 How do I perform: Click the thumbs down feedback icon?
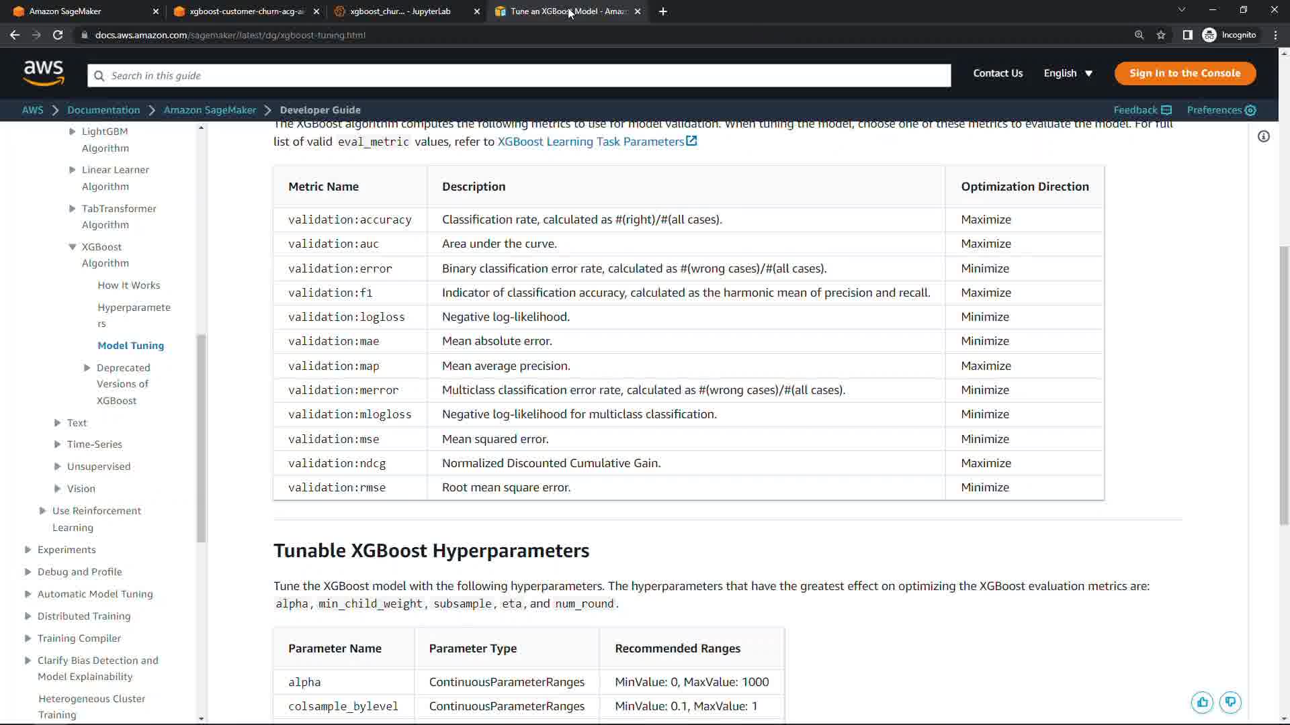pos(1230,702)
